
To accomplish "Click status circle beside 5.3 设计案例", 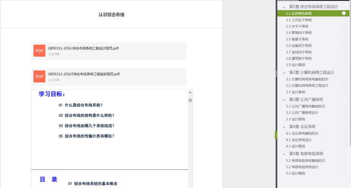I will click(x=344, y=173).
